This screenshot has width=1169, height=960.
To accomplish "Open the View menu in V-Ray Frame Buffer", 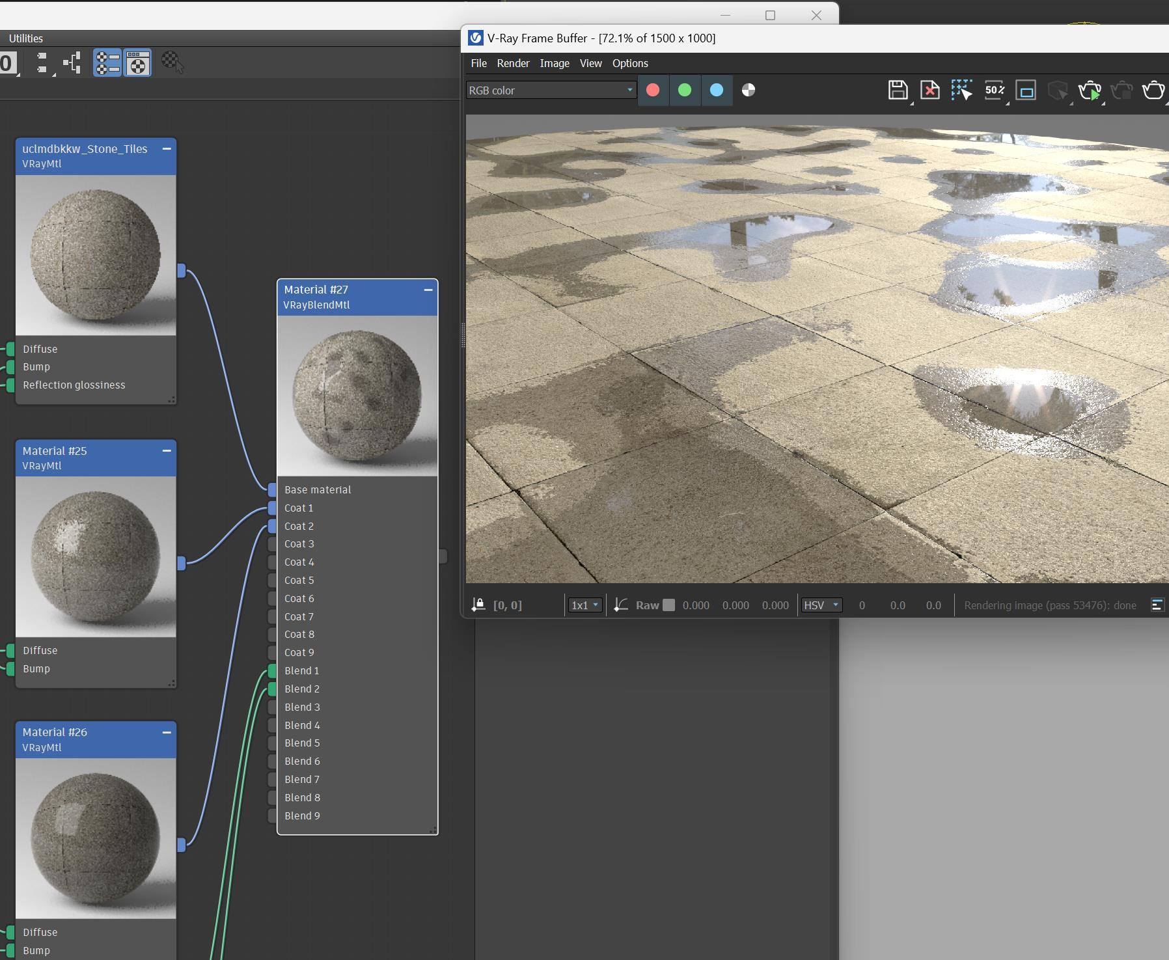I will click(591, 63).
